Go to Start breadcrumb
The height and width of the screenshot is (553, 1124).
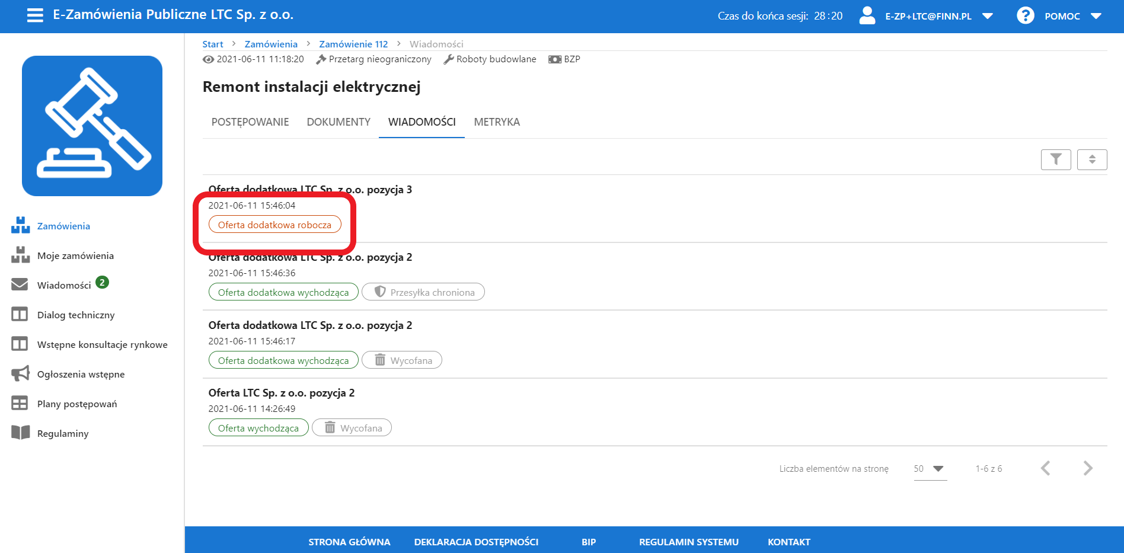pos(213,44)
